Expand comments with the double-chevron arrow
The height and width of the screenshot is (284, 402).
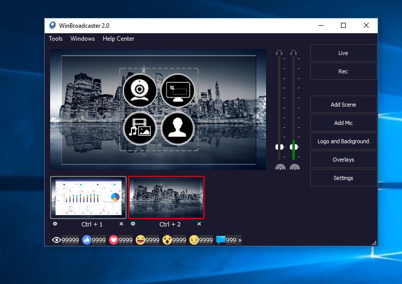point(240,240)
